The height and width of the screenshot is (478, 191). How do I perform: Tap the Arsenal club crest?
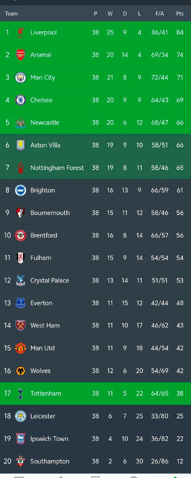[x=20, y=55]
